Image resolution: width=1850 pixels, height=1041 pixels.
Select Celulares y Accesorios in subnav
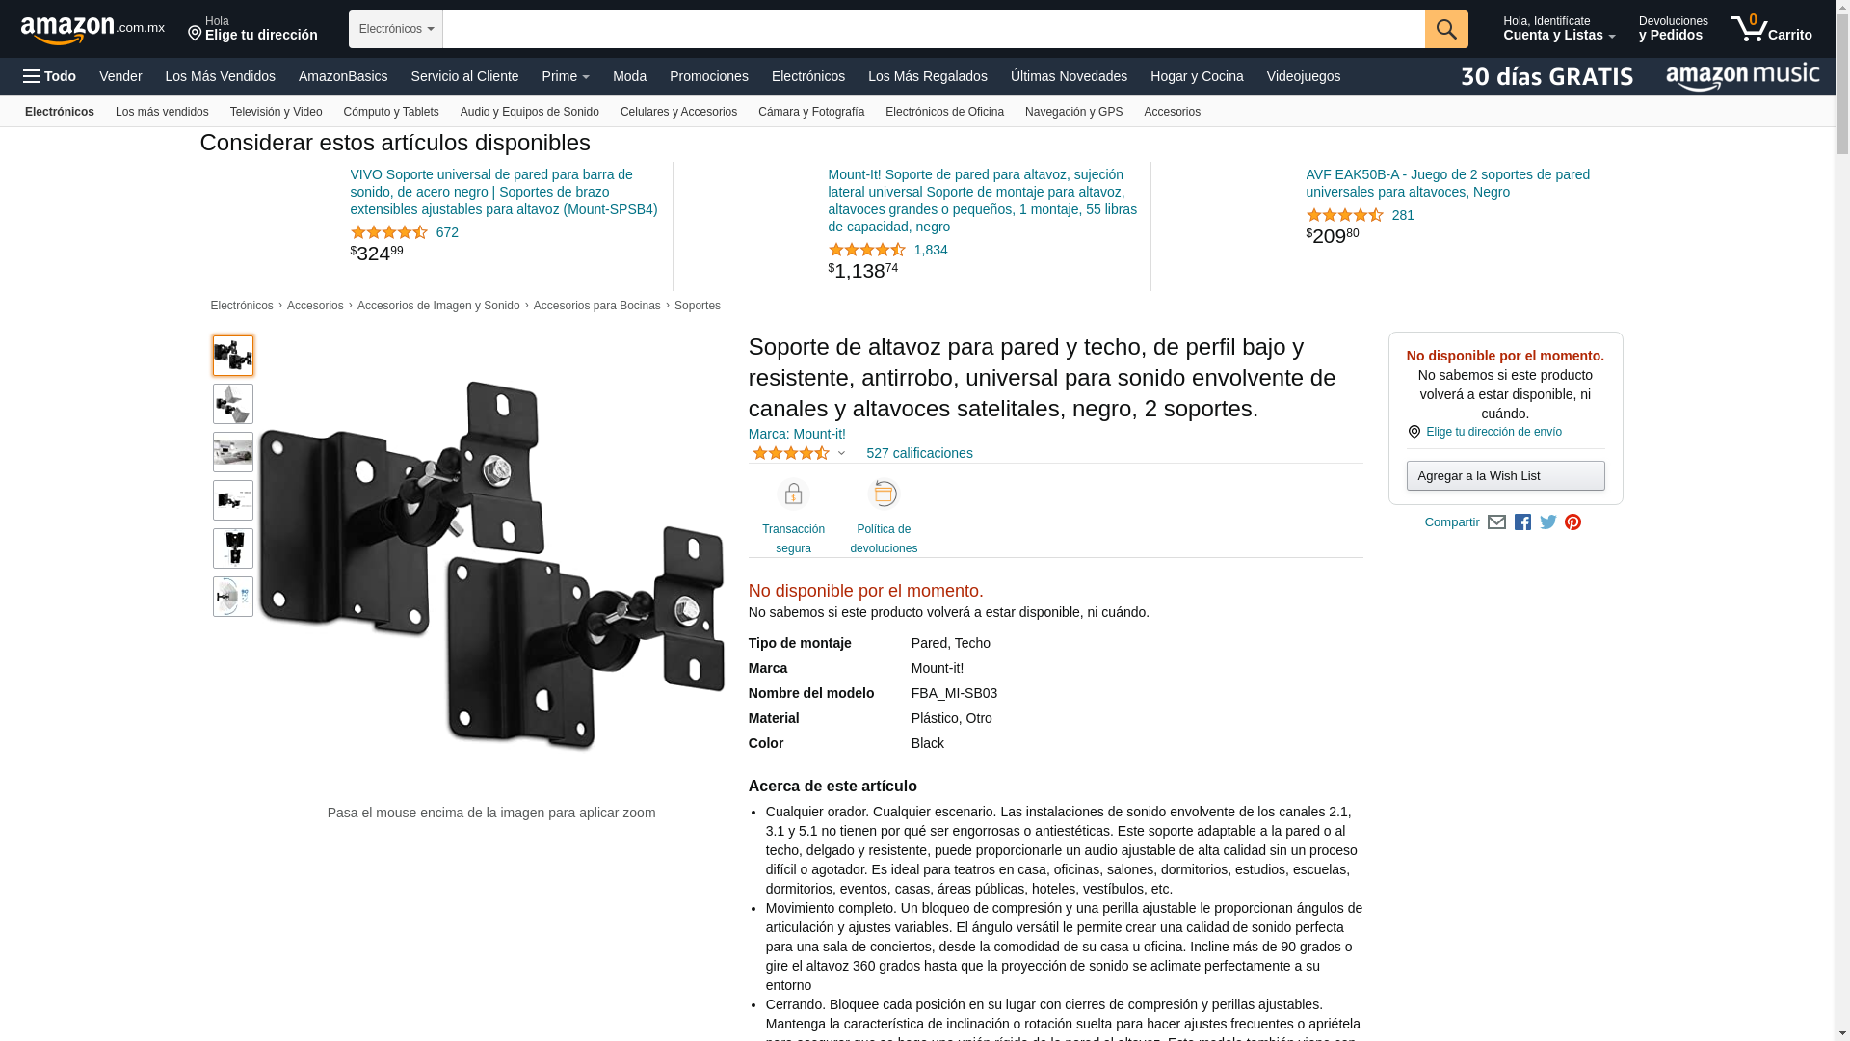click(678, 112)
